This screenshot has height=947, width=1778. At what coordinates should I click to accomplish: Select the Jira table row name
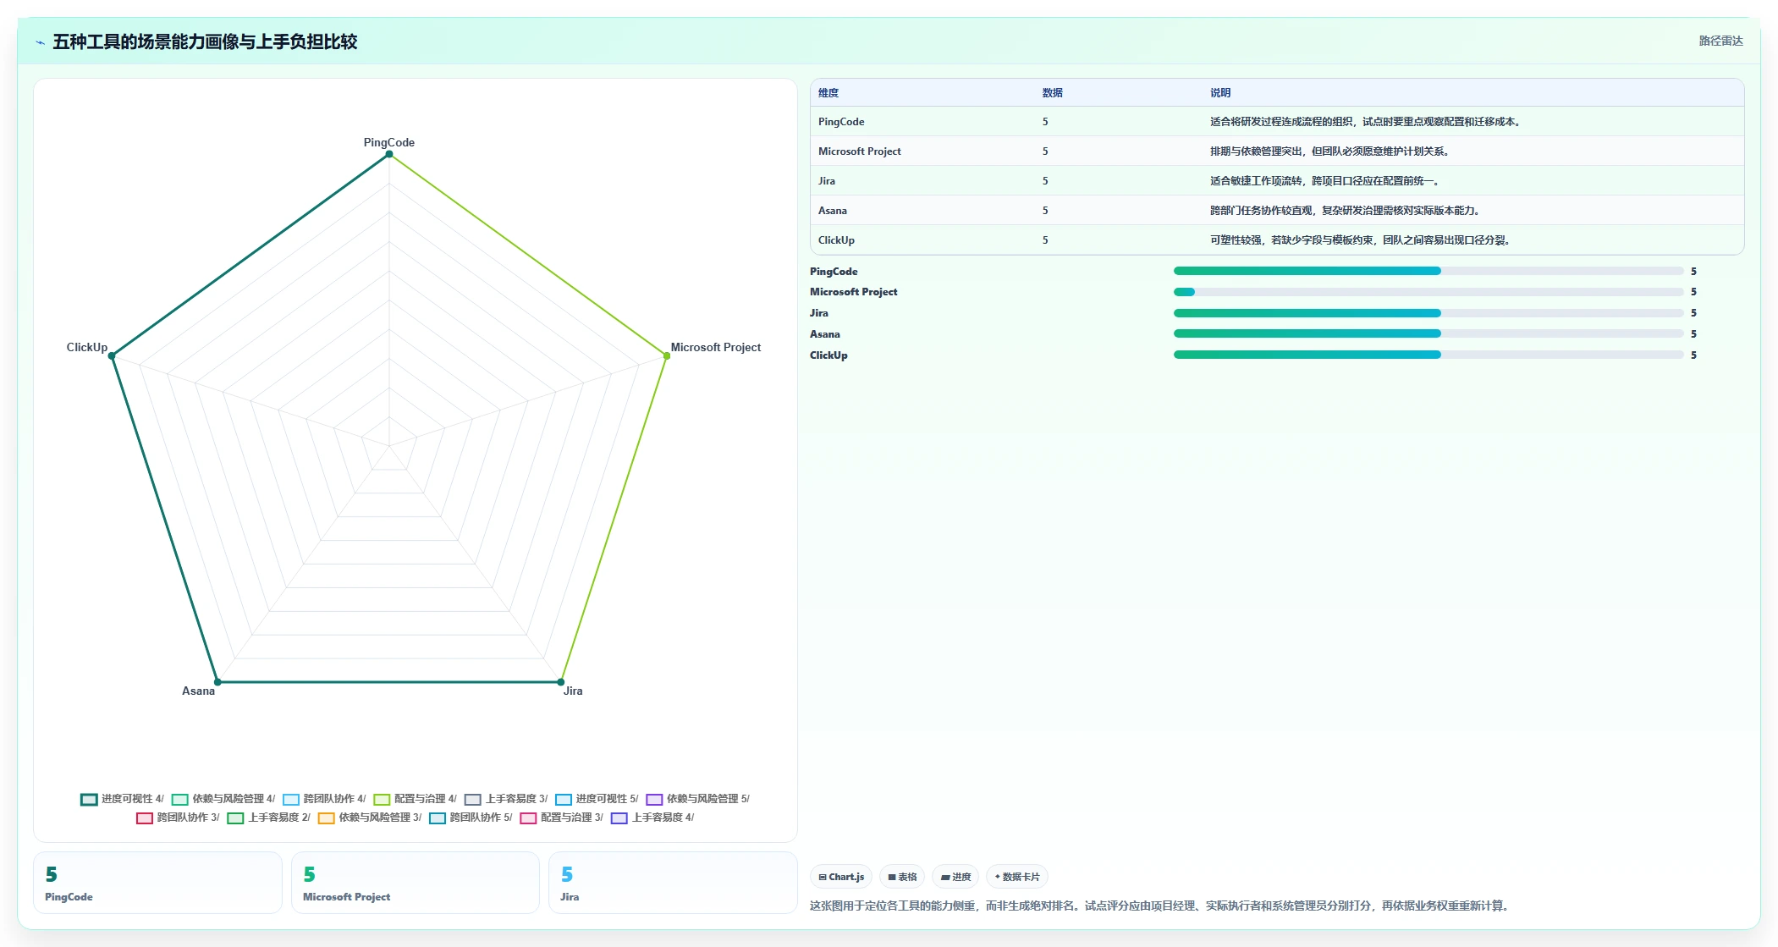tap(827, 181)
